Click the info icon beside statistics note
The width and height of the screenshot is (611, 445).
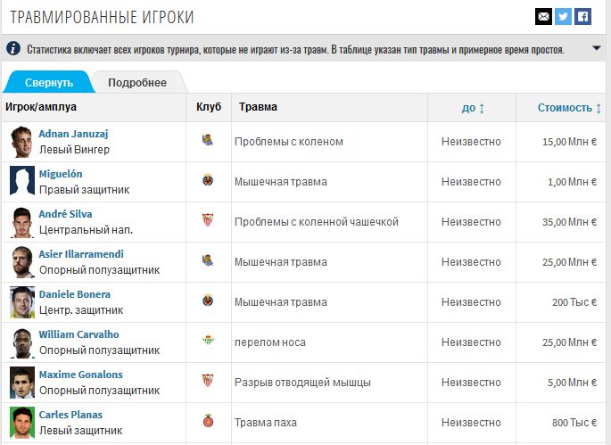point(14,49)
